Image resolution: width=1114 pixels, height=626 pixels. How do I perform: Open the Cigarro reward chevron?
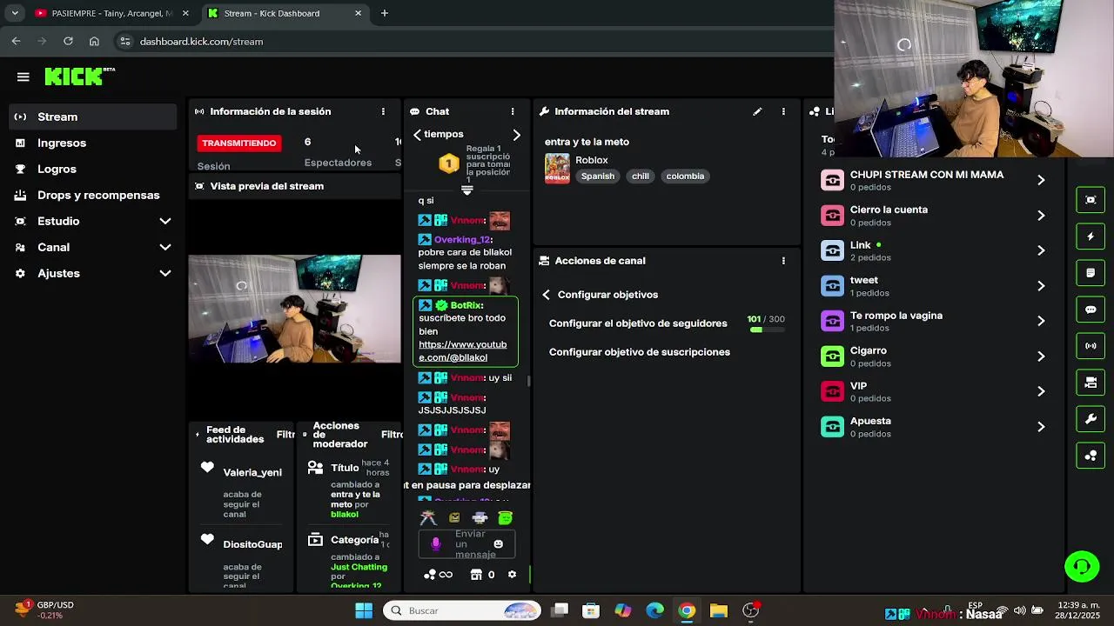(x=1041, y=356)
